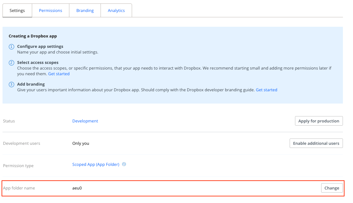Open the Analytics tab

(x=116, y=11)
